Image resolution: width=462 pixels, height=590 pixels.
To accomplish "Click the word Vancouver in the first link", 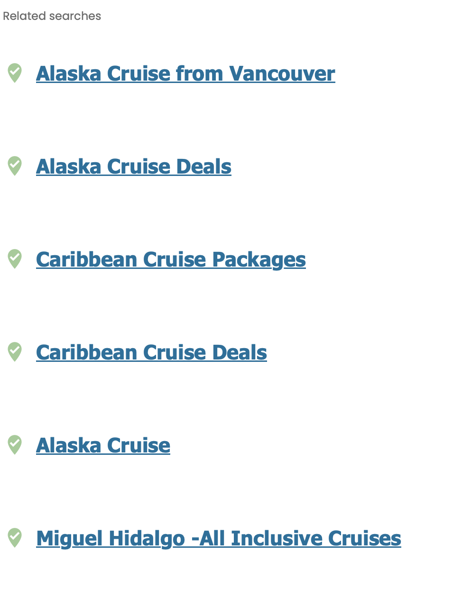I will pyautogui.click(x=282, y=74).
